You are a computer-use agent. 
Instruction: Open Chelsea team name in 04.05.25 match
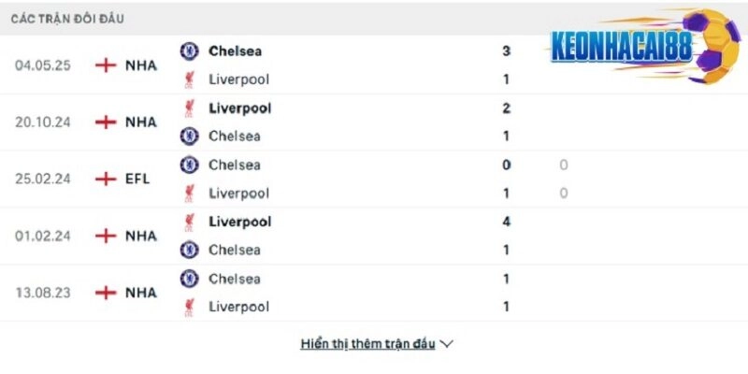[x=235, y=50]
